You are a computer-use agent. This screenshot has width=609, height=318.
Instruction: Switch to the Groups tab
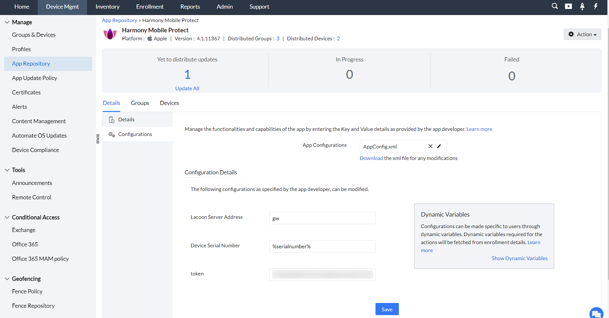pos(140,103)
